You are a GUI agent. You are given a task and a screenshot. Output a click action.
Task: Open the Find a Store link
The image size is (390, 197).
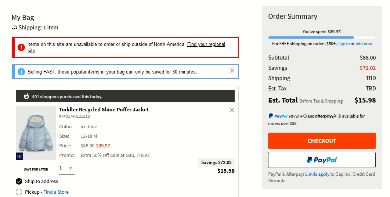click(x=56, y=192)
